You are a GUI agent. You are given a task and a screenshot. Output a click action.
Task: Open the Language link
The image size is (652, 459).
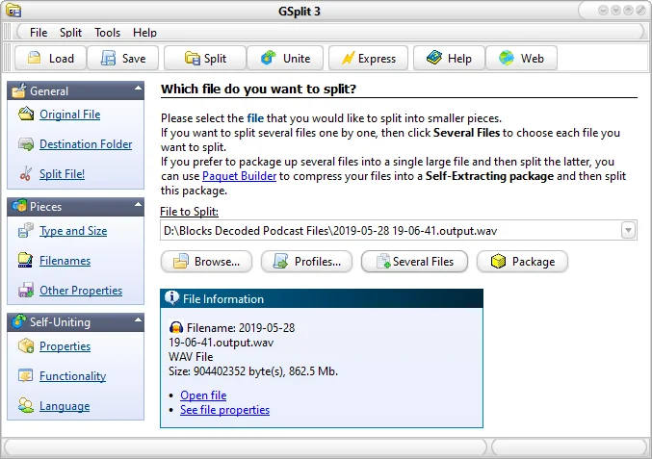click(65, 406)
